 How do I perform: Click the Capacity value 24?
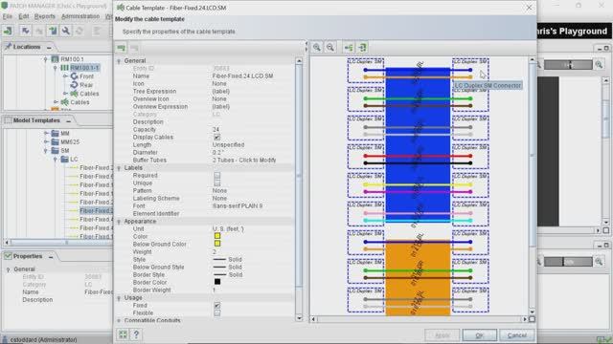[x=216, y=130]
